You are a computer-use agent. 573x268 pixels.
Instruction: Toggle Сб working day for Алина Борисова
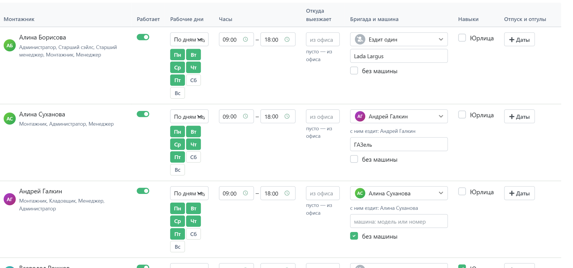[193, 80]
